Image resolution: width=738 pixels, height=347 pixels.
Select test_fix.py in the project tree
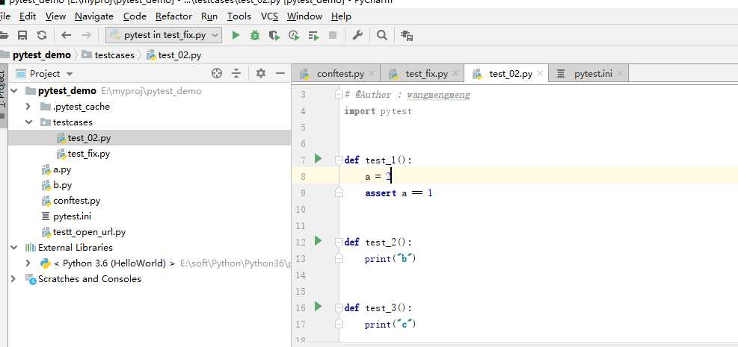(x=88, y=154)
